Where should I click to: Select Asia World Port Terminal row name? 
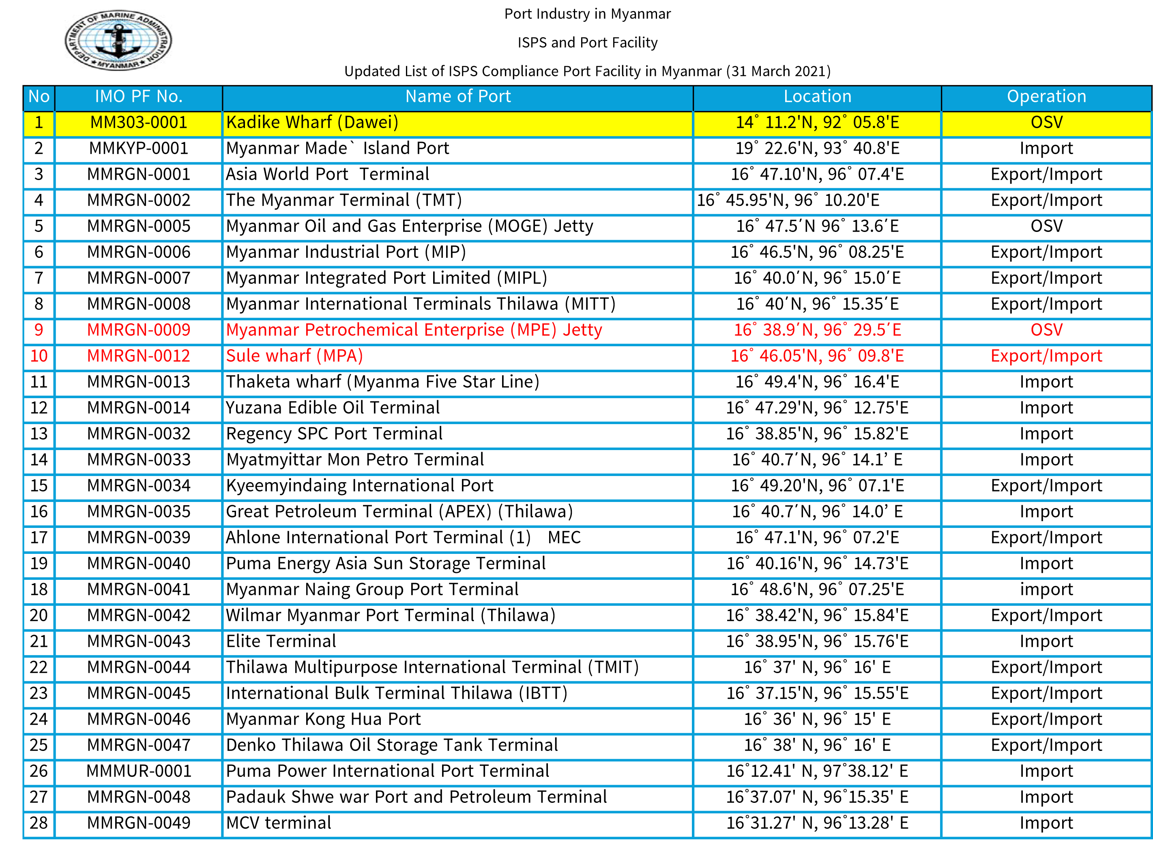coord(327,174)
